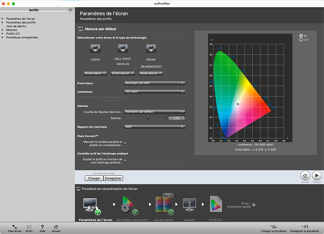Screen dimensions: 324x234
Task: Select Profils ICC label in sidebar
Action: pos(13,33)
